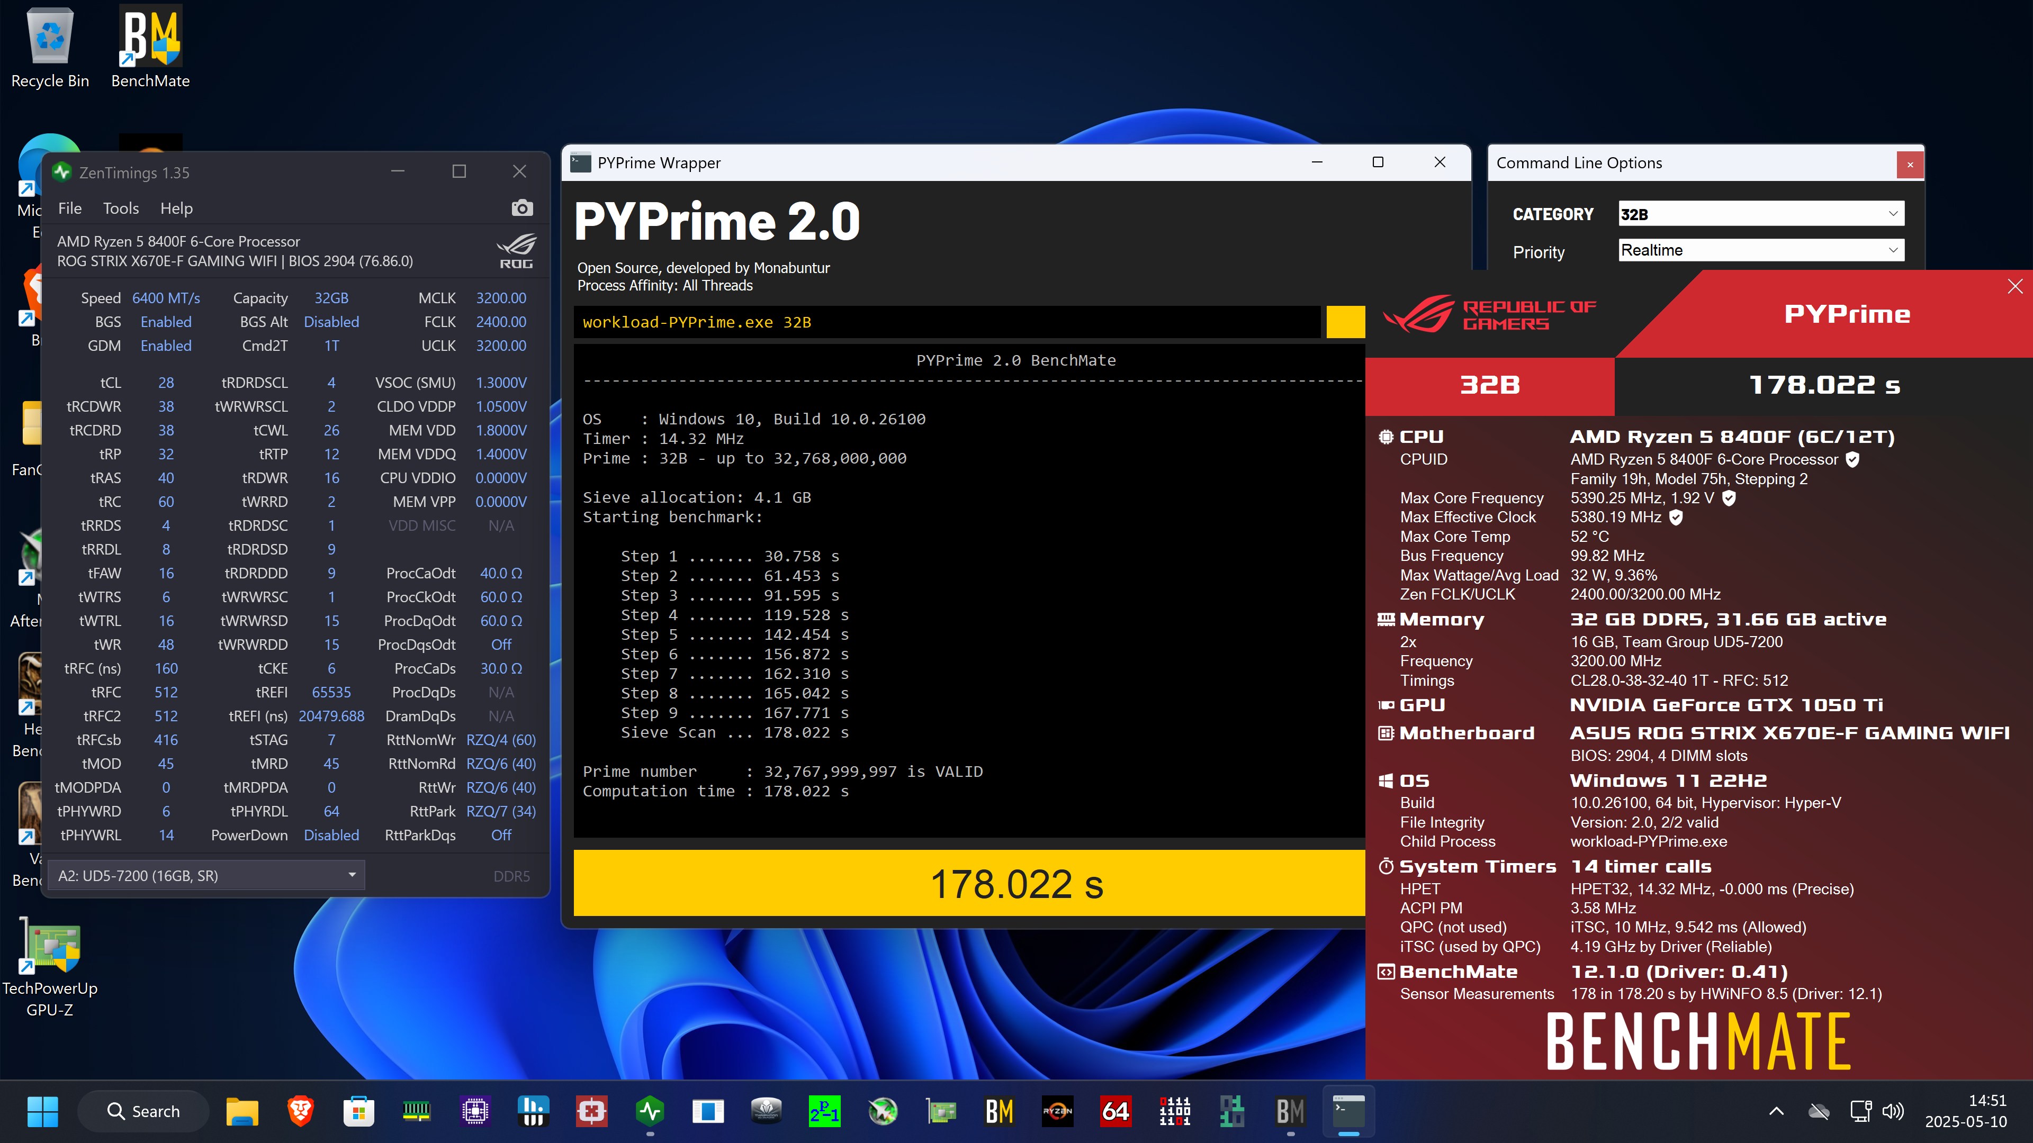Click the yellow 178.022 s result bar

[x=969, y=884]
